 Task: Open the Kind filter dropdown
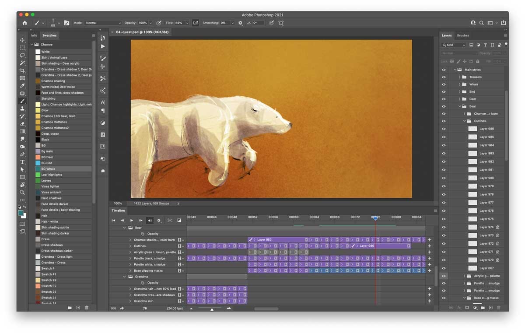pos(454,45)
